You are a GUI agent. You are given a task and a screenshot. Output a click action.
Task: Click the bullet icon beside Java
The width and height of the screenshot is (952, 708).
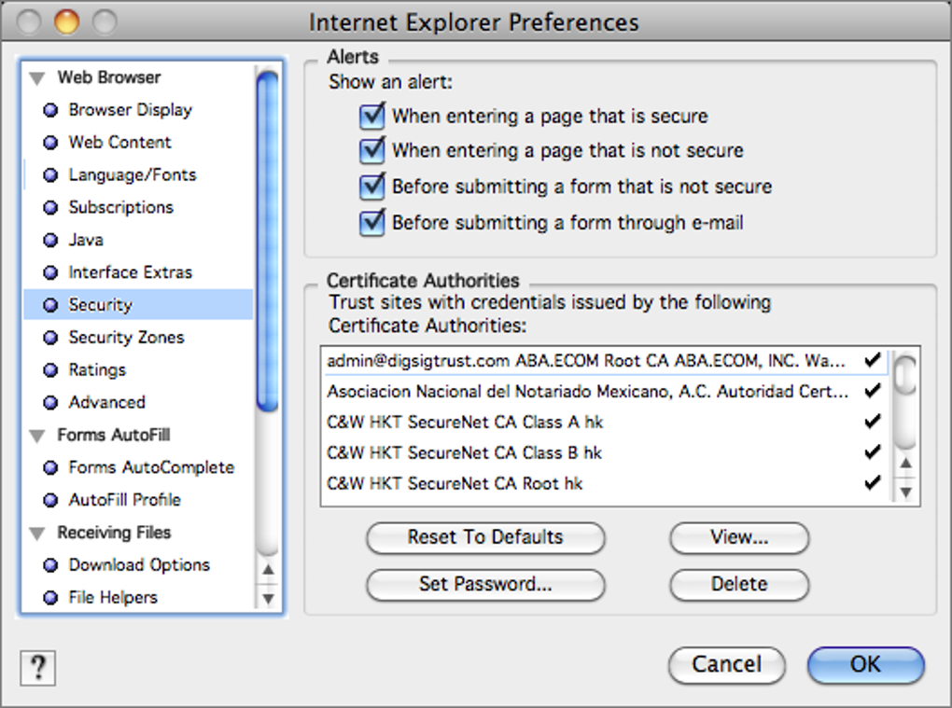tap(51, 241)
